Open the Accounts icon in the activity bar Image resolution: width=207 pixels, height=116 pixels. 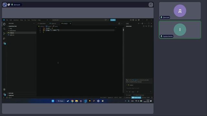(x=4, y=90)
